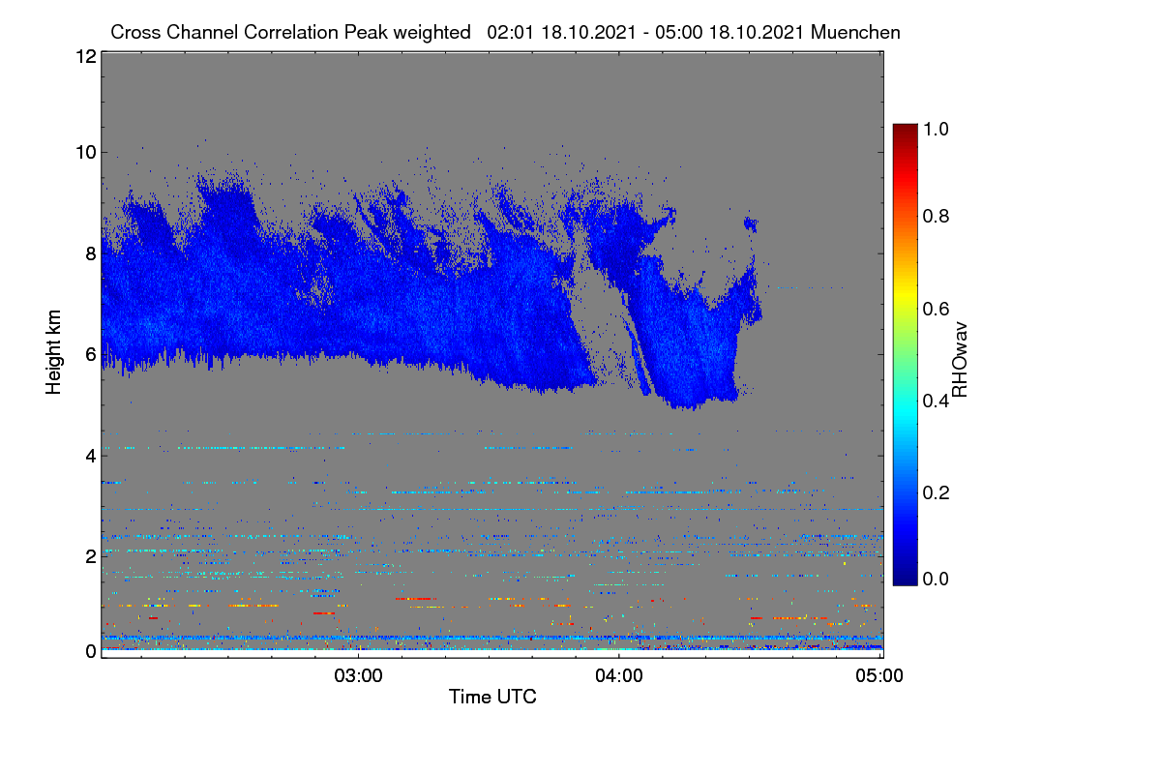Screen dimensions: 1161x774
Task: Click the '05:00' time tick label
Action: [x=880, y=675]
